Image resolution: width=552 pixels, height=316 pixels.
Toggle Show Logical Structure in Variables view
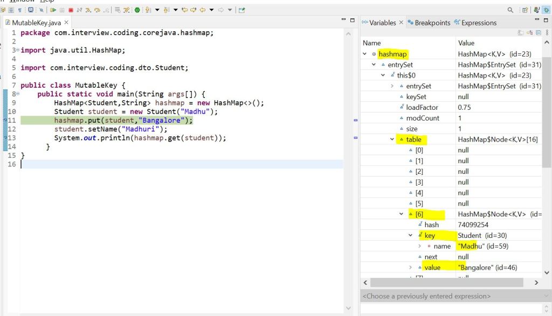[529, 33]
